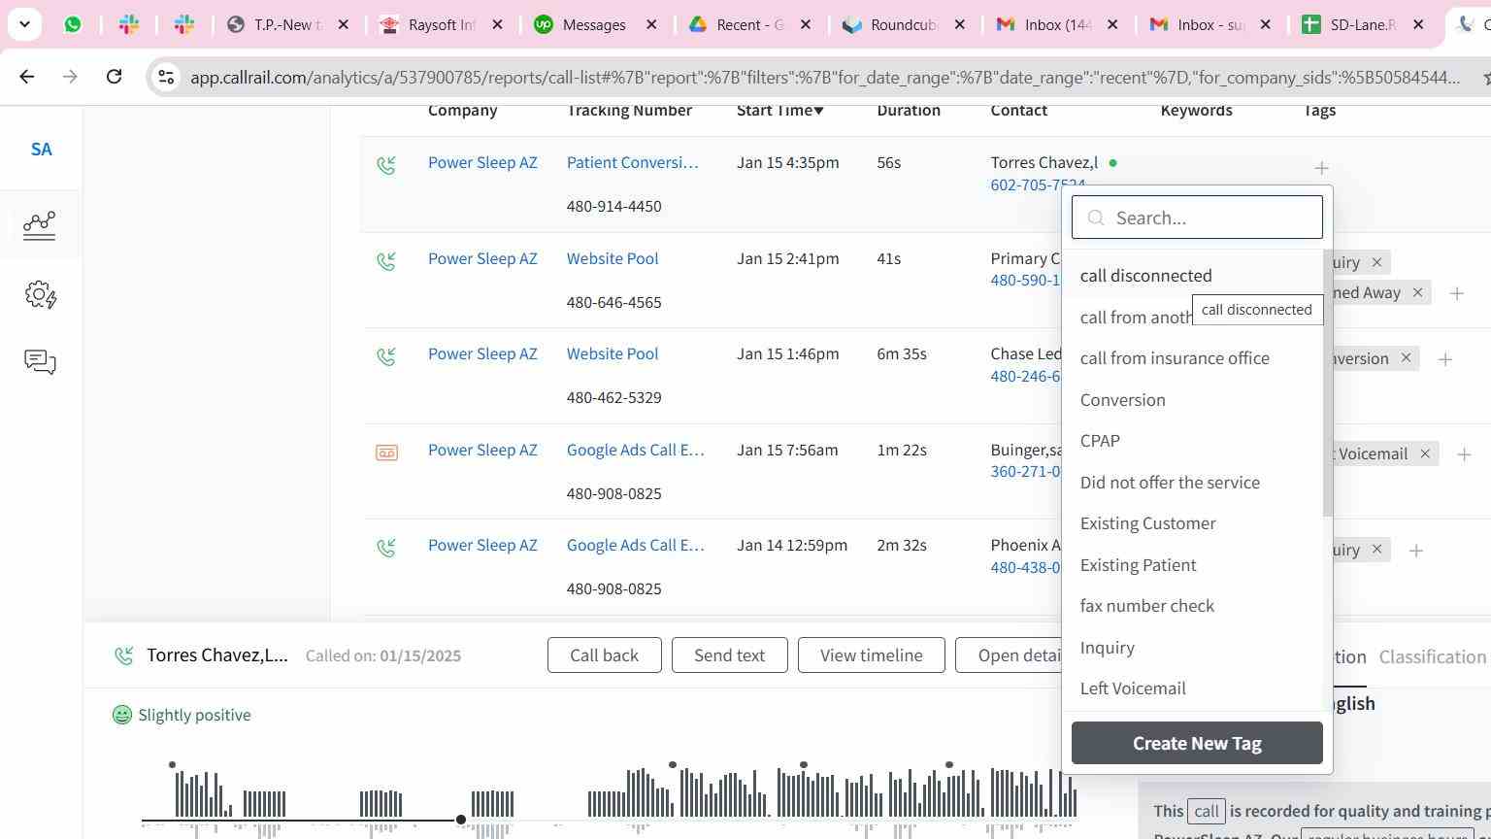The image size is (1491, 839).
Task: Click the Open details button
Action: click(x=1010, y=655)
